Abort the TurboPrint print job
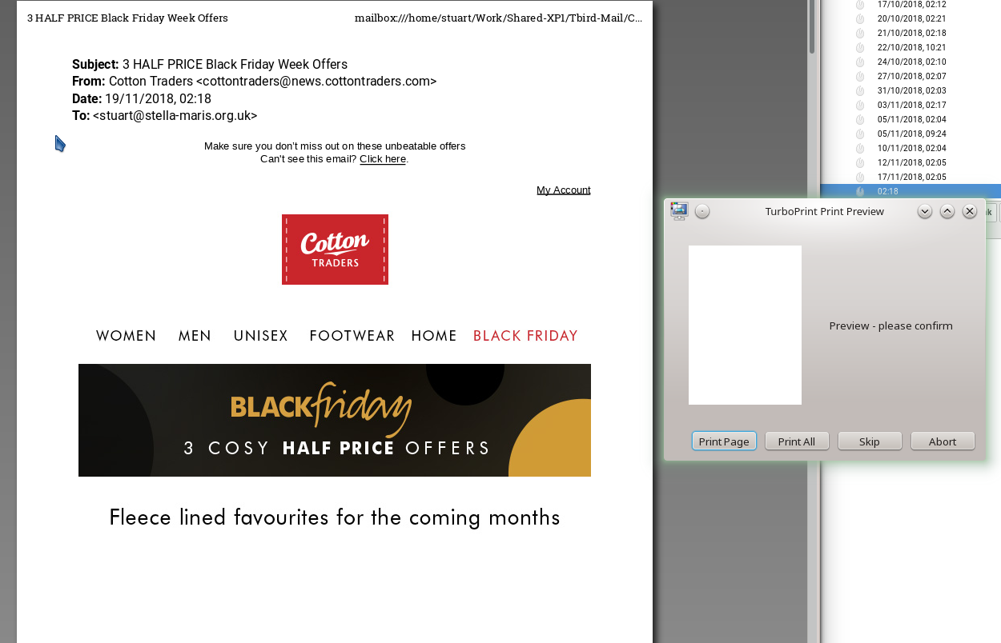The image size is (1001, 643). [x=943, y=441]
